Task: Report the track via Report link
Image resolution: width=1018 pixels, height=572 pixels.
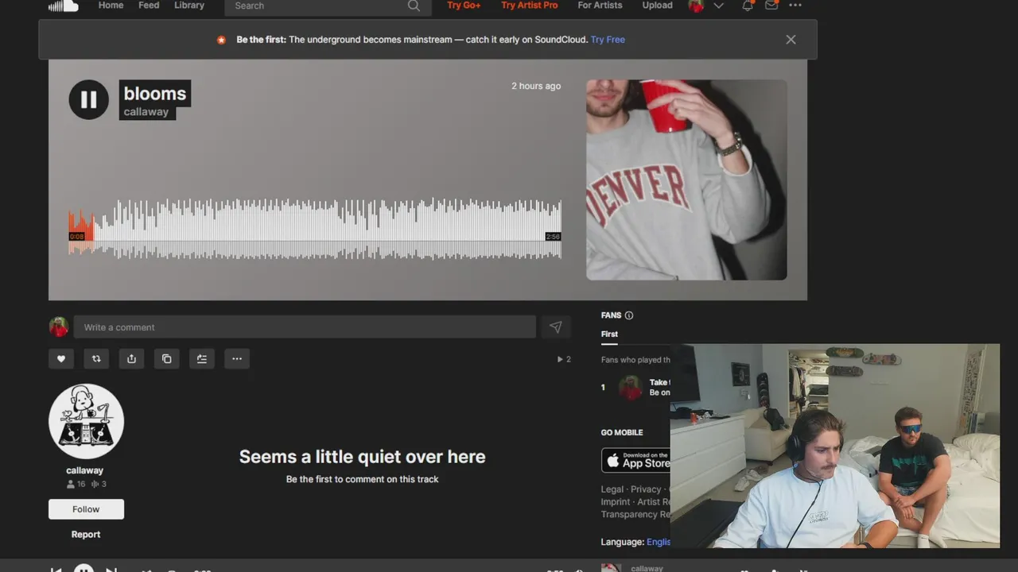Action: click(x=86, y=535)
